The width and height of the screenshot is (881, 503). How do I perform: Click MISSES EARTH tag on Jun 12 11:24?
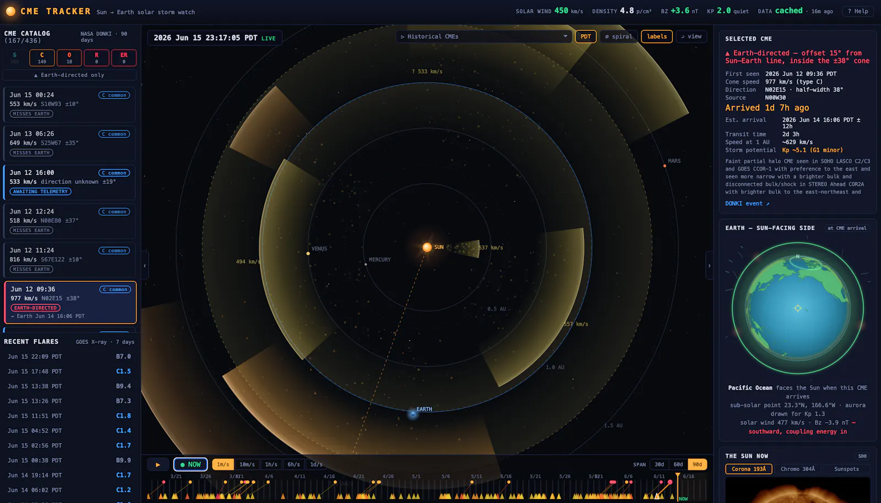tap(31, 269)
